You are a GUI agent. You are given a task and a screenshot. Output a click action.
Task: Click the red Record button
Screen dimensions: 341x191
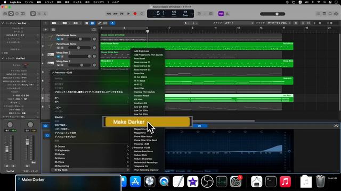click(x=135, y=14)
